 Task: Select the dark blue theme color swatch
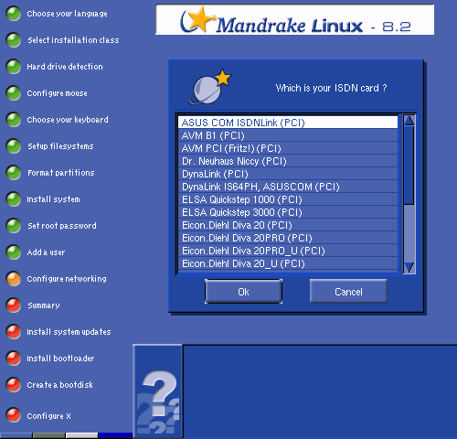pyautogui.click(x=115, y=435)
